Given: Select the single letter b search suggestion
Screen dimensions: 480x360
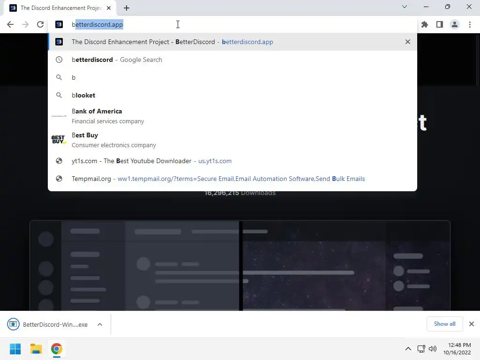Looking at the screenshot, I should pyautogui.click(x=232, y=77).
